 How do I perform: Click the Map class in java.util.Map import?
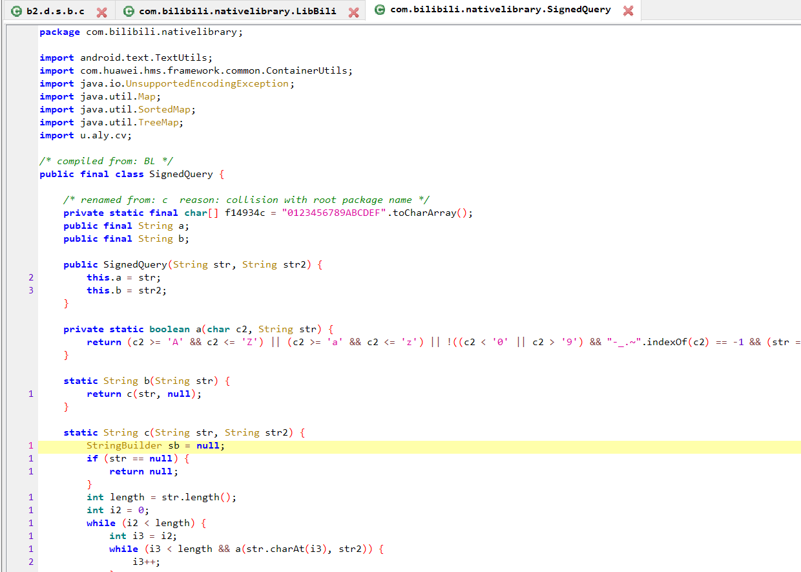tap(147, 96)
